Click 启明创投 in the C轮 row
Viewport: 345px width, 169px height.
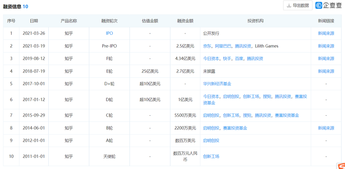click(x=211, y=115)
